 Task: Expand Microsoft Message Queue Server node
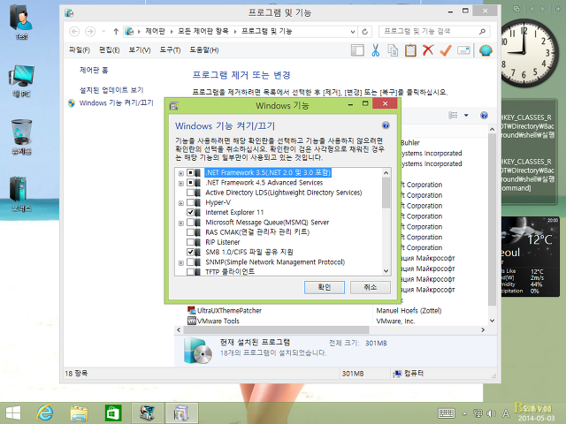click(180, 223)
